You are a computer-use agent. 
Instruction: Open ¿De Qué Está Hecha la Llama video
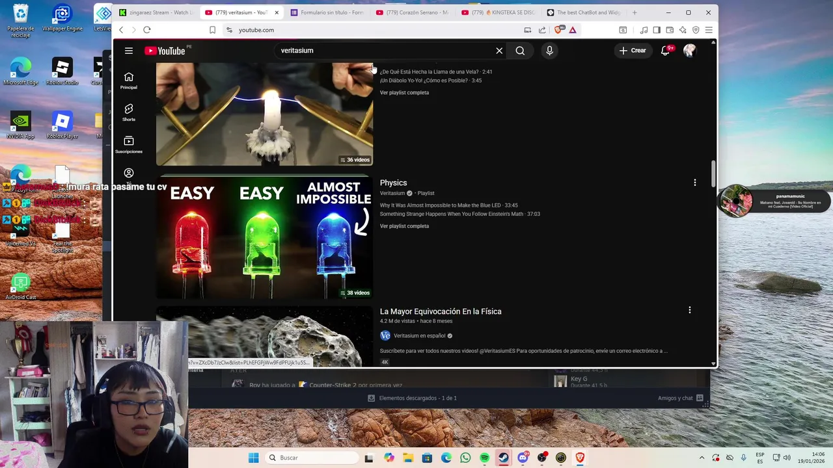click(435, 72)
